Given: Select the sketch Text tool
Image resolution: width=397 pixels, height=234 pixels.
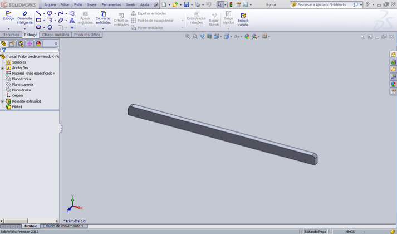Looking at the screenshot, I should click(72, 20).
